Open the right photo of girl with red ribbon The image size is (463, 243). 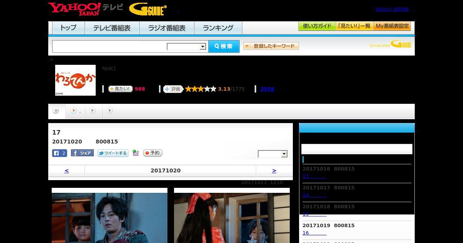(x=232, y=216)
